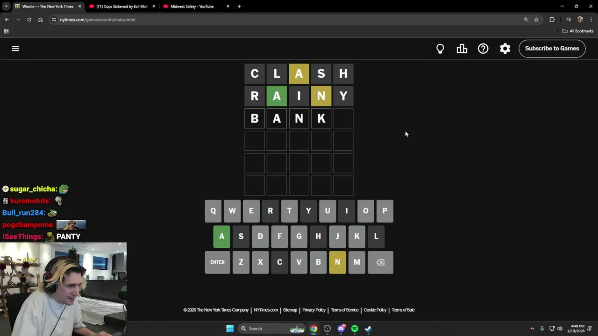Tap the J key on keyboard

(x=337, y=237)
